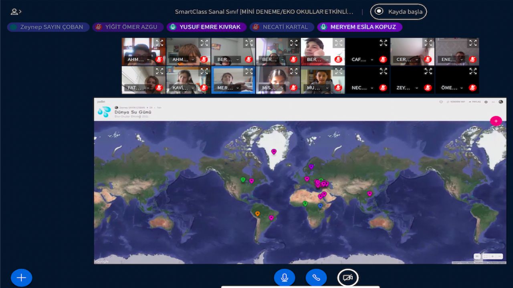Toggle muted mic on ENE... tile

[473, 60]
